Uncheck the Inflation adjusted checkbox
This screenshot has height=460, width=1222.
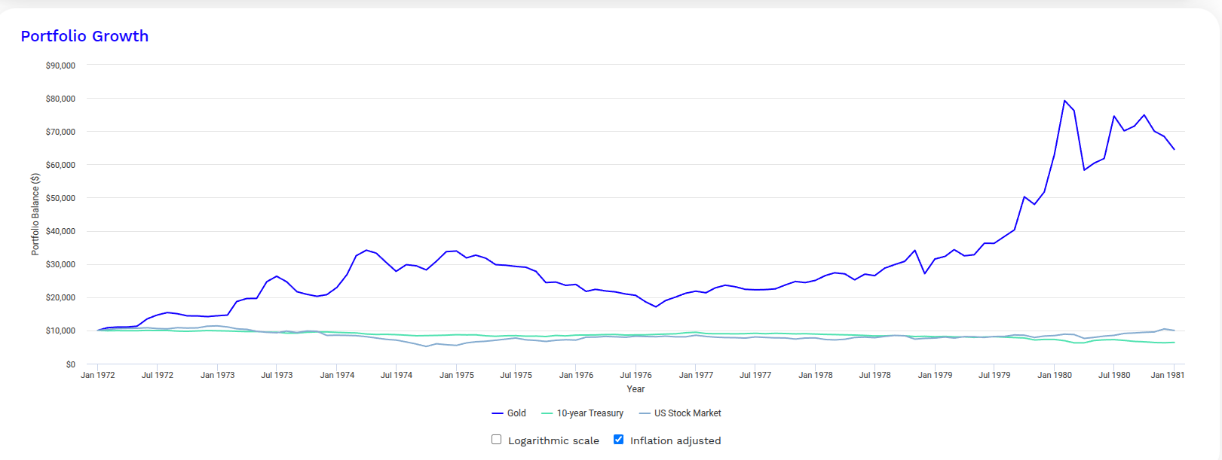(618, 440)
